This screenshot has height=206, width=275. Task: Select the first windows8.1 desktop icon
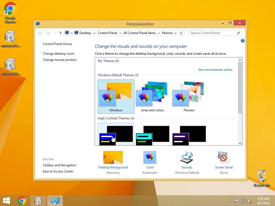point(10,39)
